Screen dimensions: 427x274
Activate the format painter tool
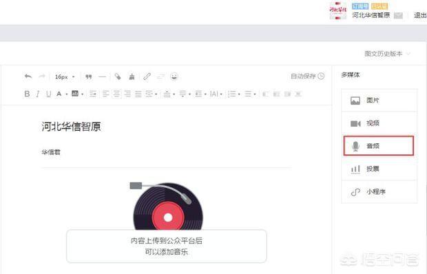[118, 76]
